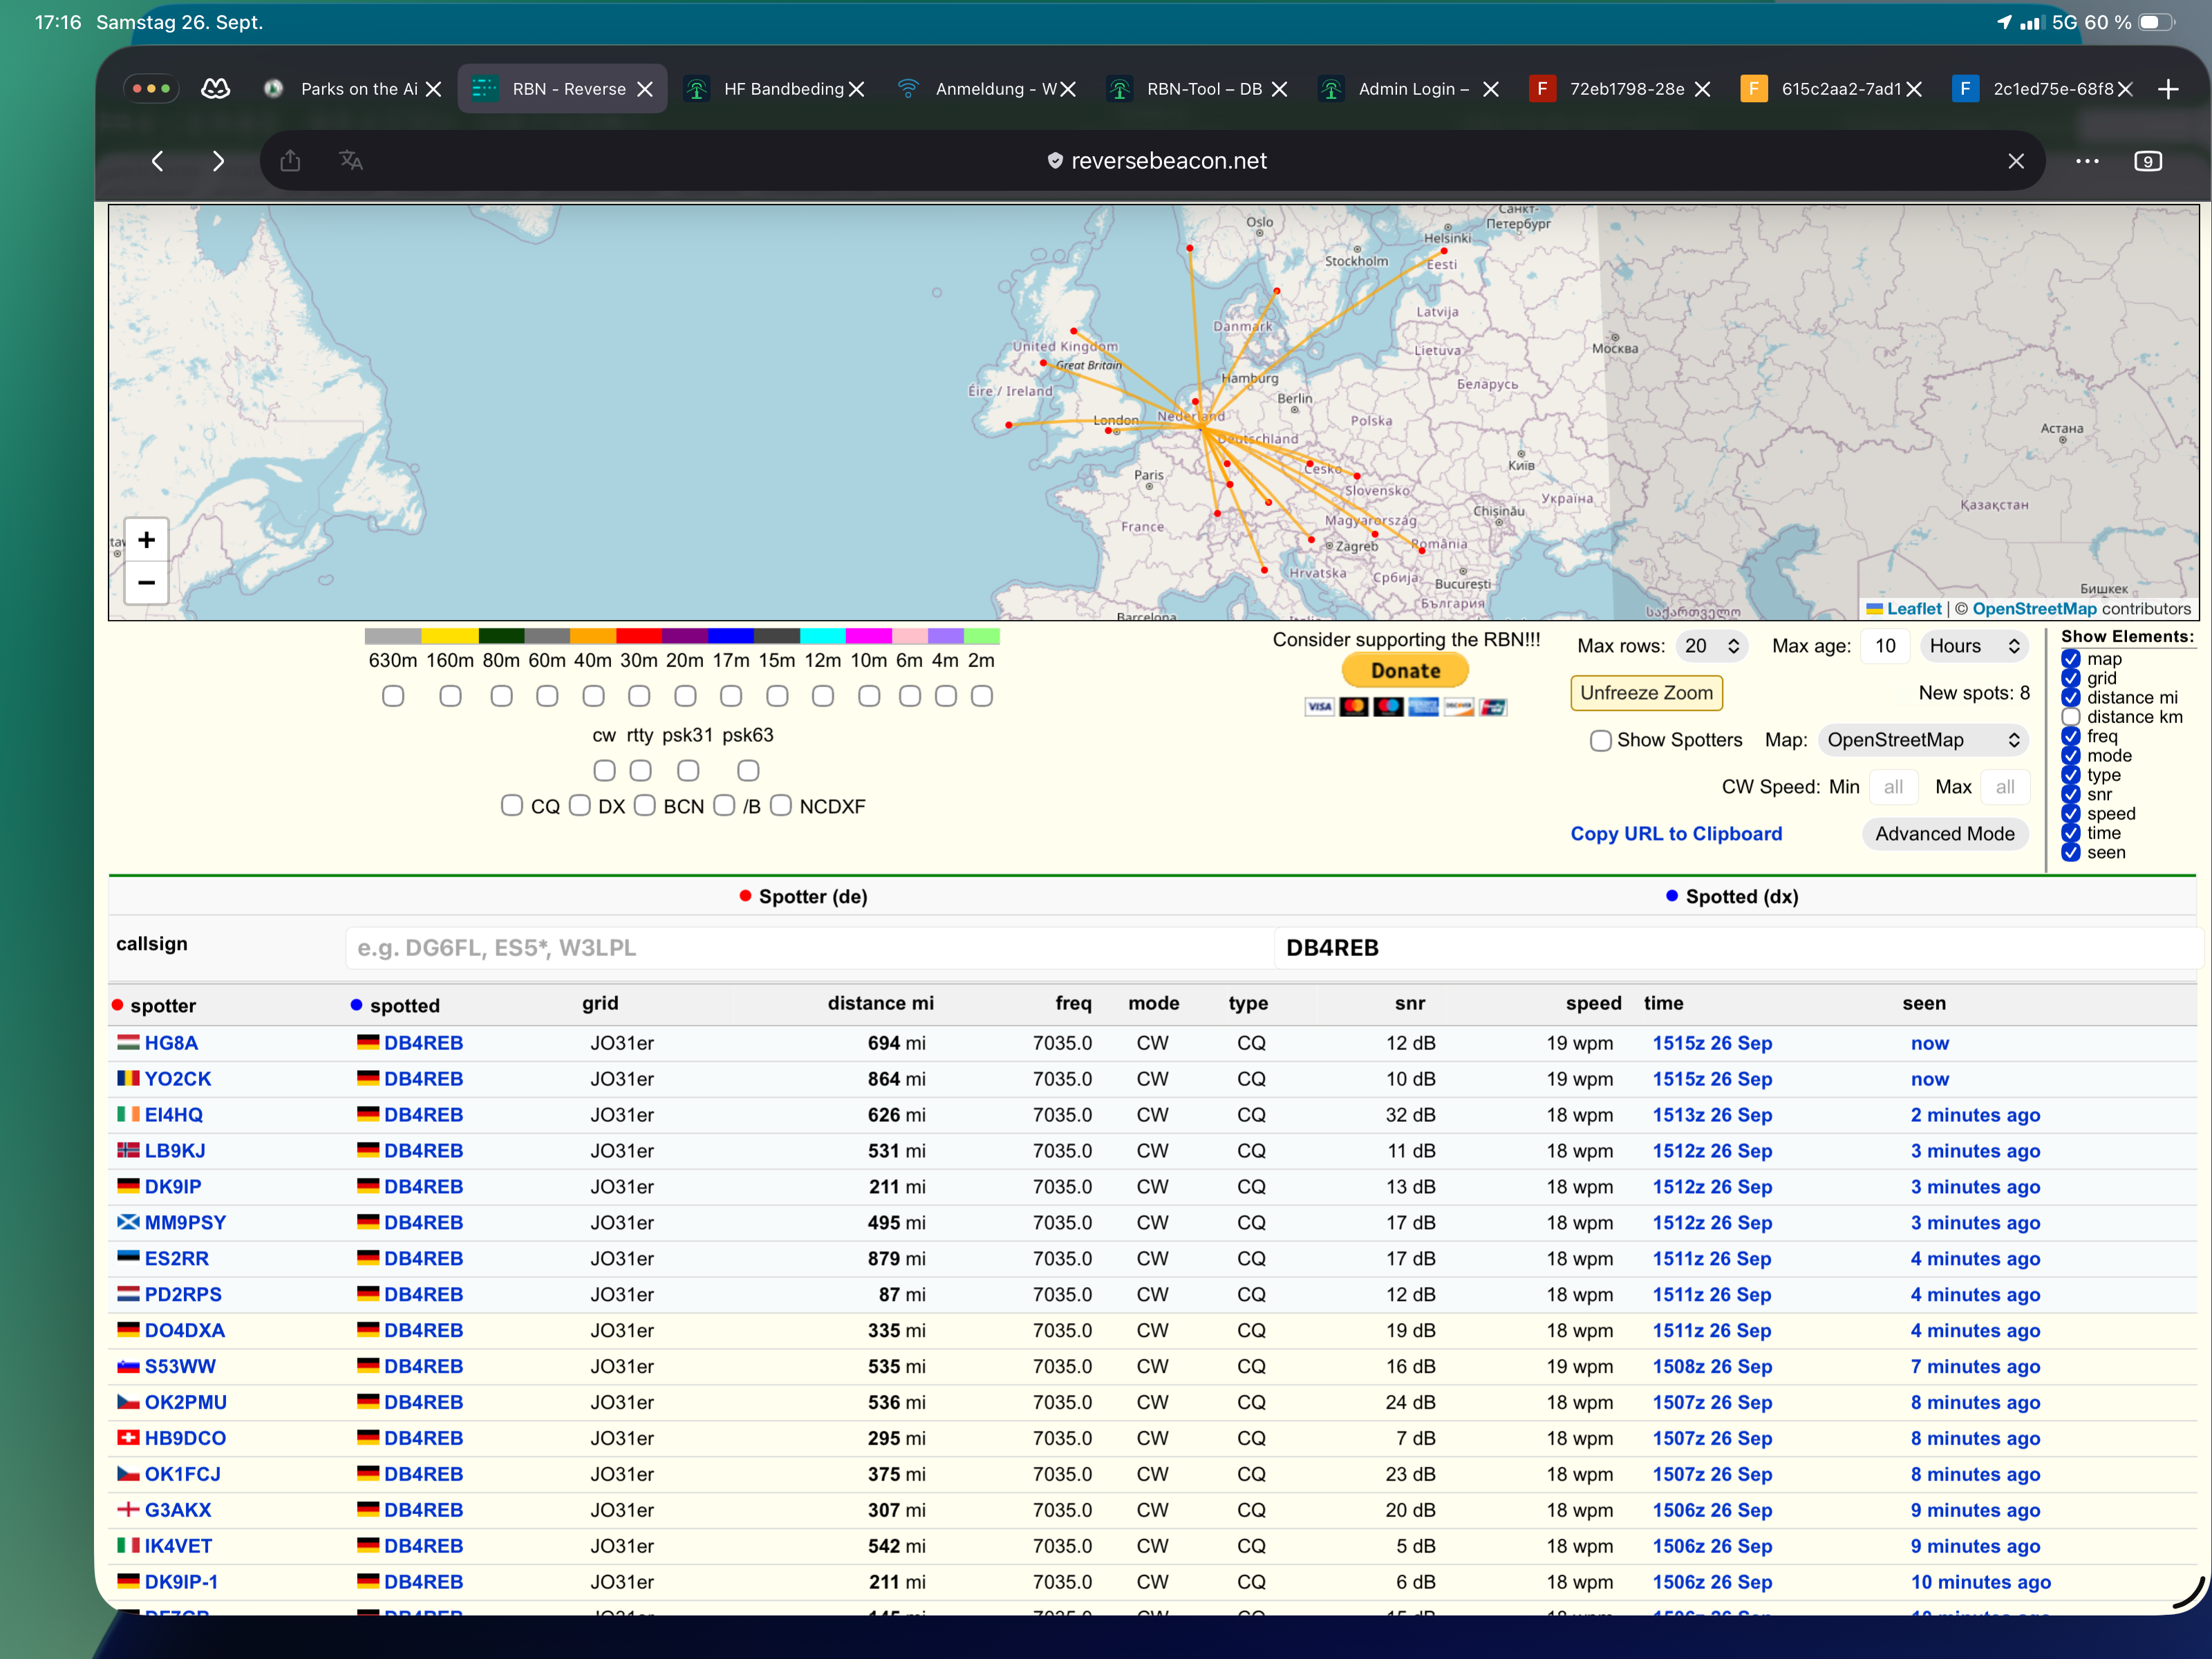Open the tab overview showing 9 tabs

[x=2148, y=161]
